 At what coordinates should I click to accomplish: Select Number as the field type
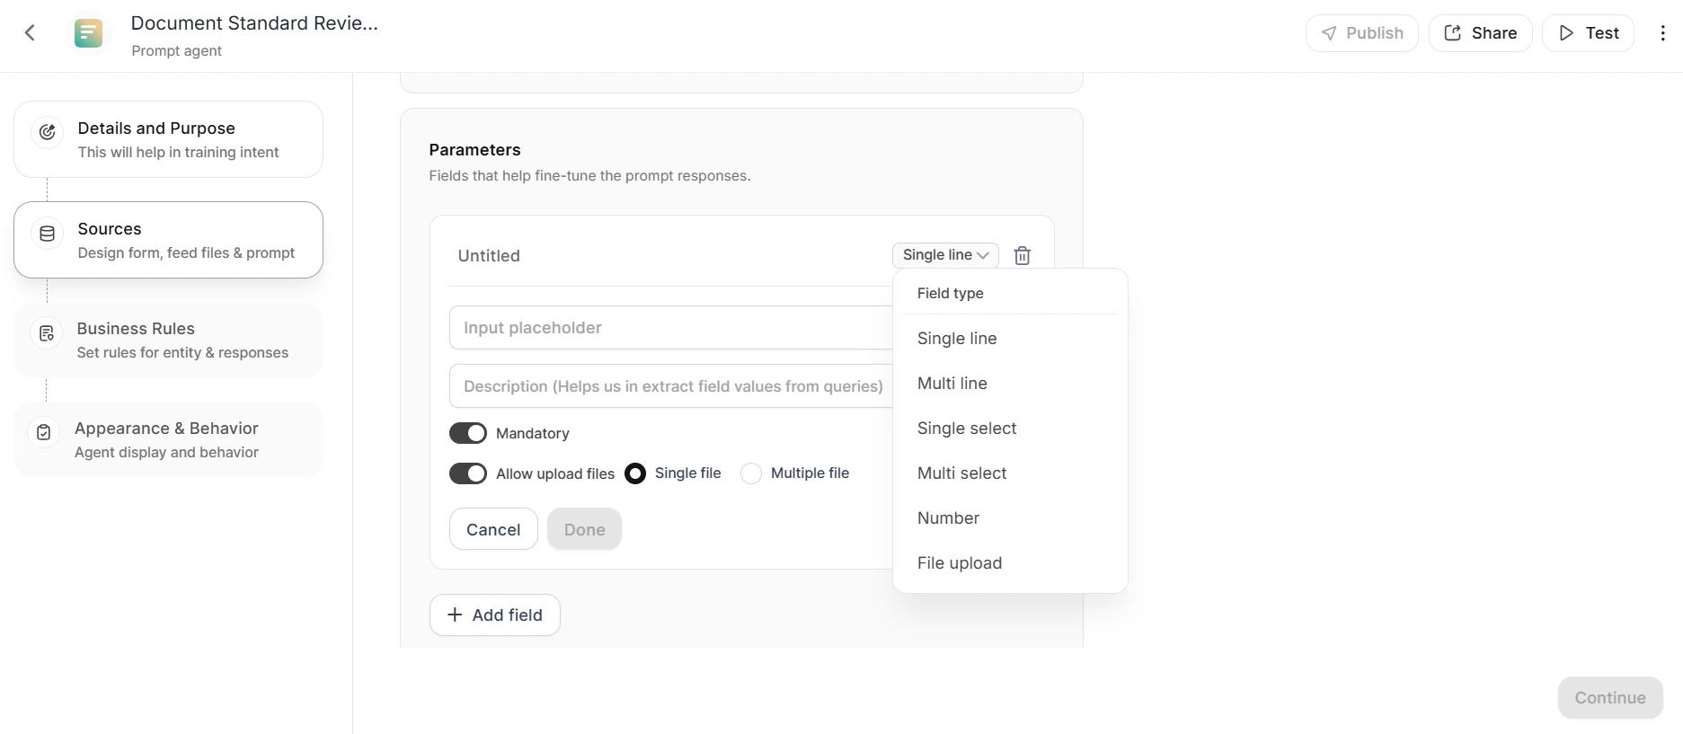pos(947,517)
